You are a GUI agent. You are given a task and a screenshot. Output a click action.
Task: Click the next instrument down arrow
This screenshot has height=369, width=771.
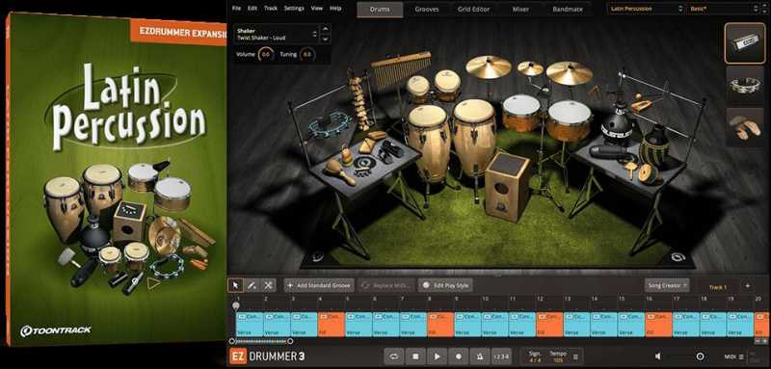pos(325,39)
